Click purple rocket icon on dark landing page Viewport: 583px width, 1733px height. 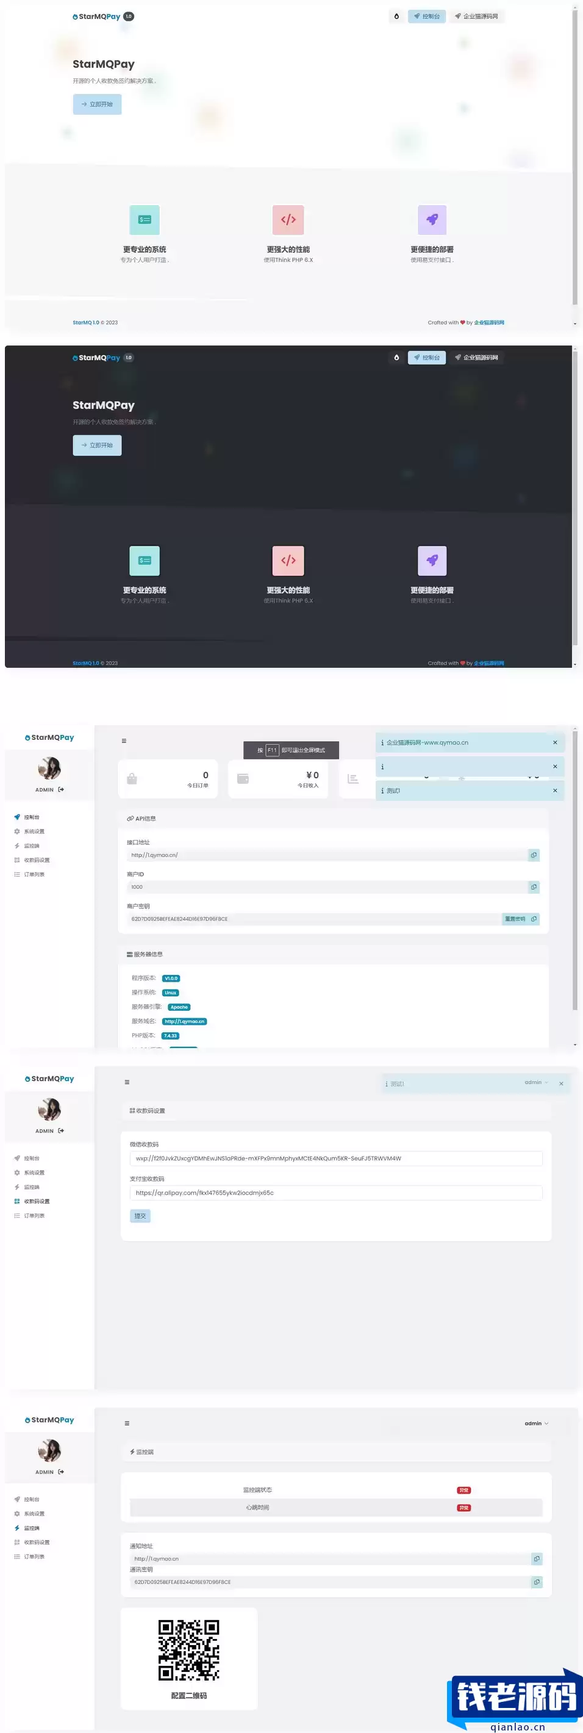[432, 561]
